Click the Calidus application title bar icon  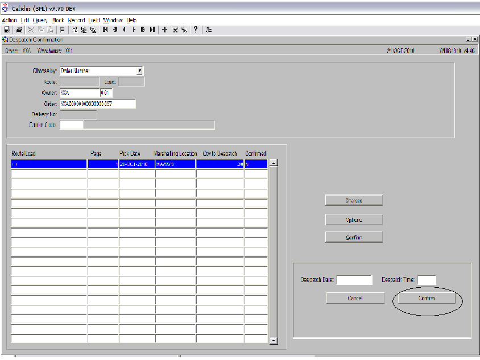point(5,8)
